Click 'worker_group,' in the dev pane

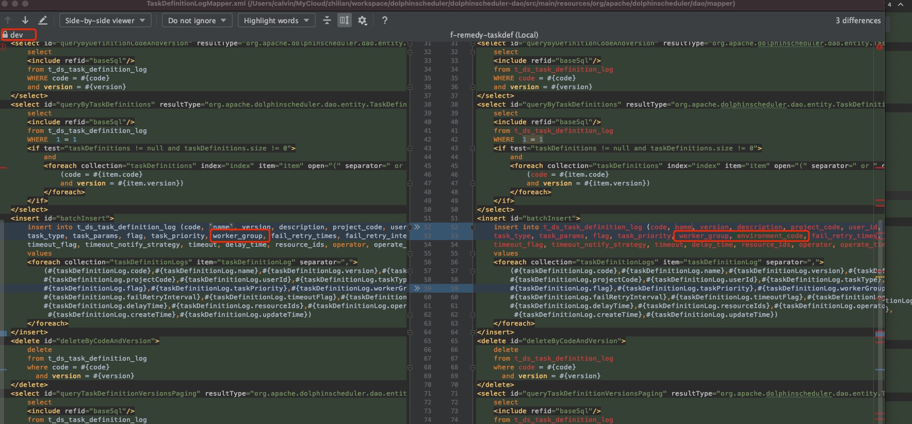[239, 235]
